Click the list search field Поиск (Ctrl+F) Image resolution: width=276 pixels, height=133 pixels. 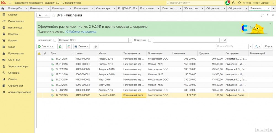(x=232, y=46)
